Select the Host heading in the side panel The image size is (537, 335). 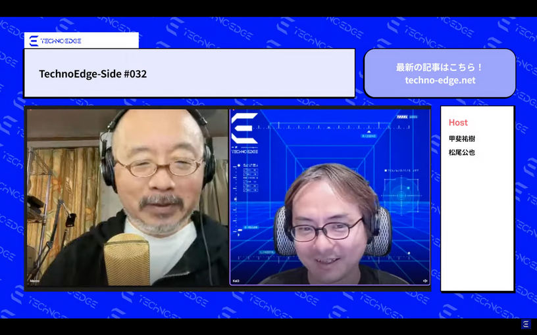point(458,122)
